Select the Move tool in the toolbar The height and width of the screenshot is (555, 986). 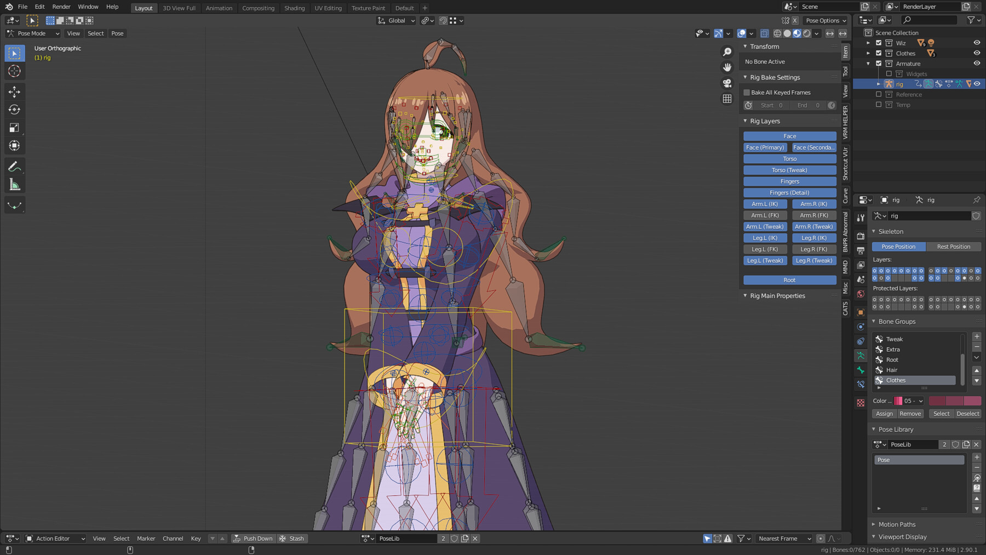(14, 91)
